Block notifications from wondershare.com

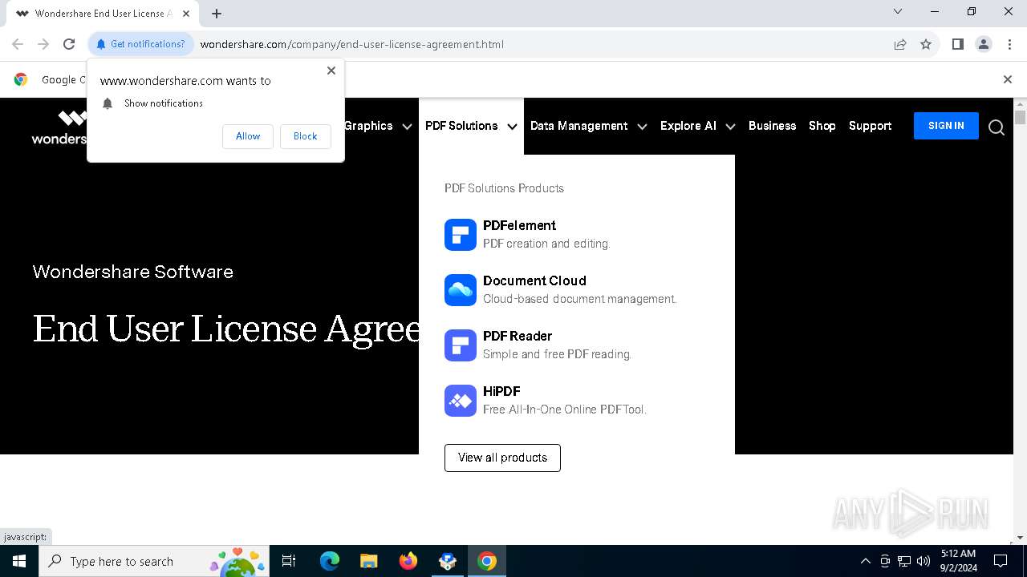305,136
